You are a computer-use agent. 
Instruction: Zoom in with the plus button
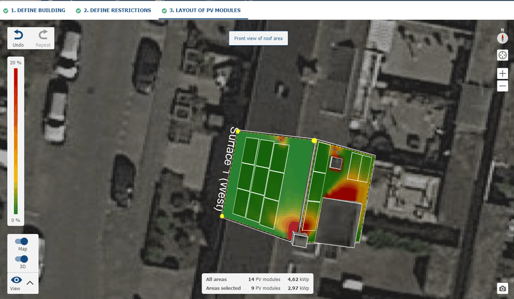[x=502, y=73]
